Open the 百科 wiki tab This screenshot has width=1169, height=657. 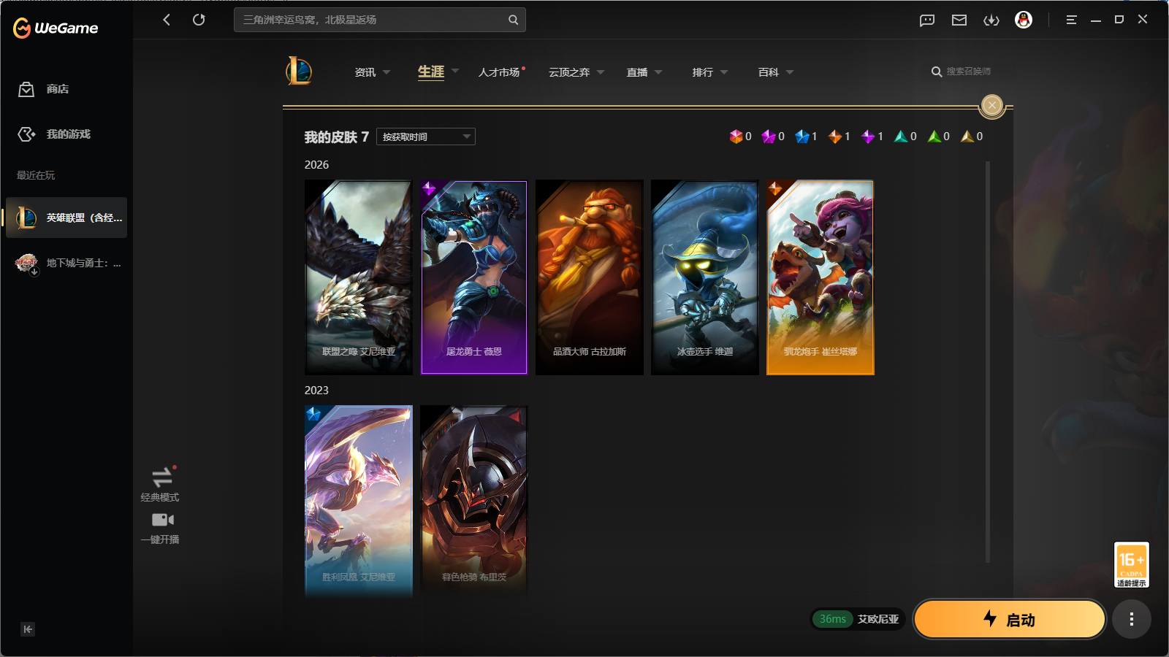pyautogui.click(x=769, y=72)
